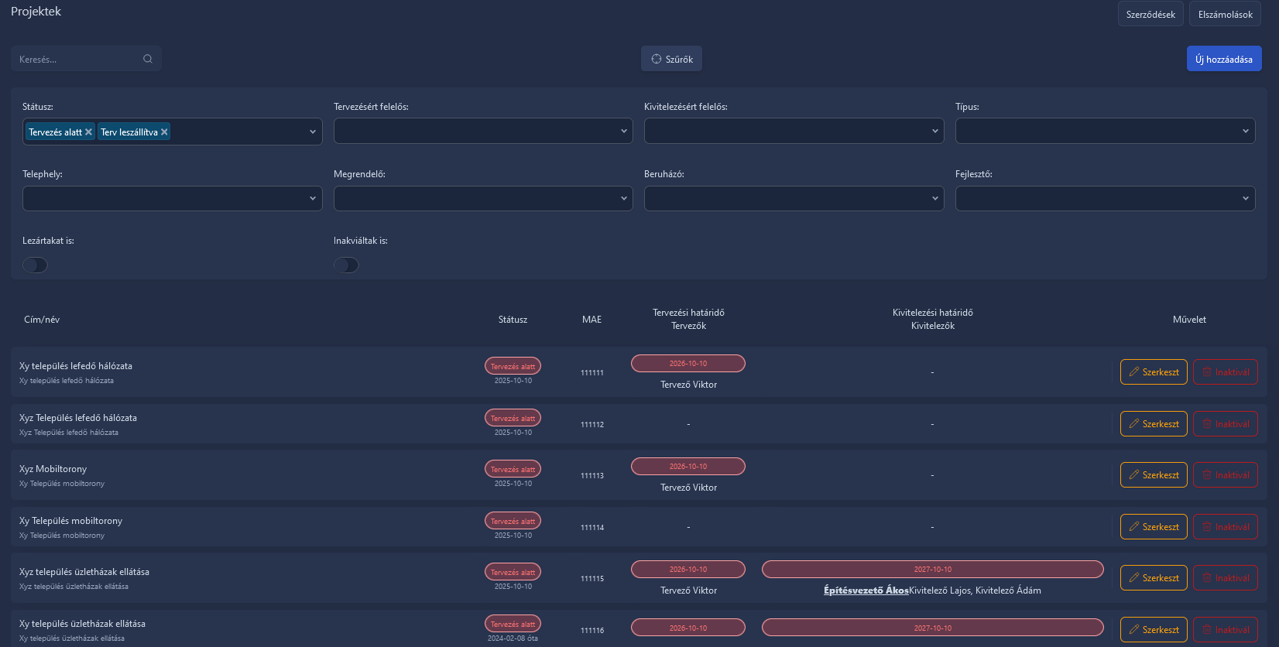Open the Elszámolások page
This screenshot has height=647, width=1279.
pos(1226,14)
